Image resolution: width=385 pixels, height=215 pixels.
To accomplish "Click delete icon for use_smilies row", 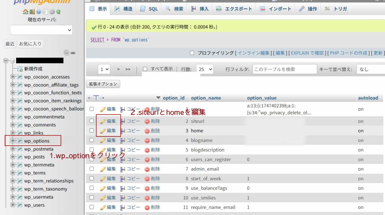I will 147,198.
